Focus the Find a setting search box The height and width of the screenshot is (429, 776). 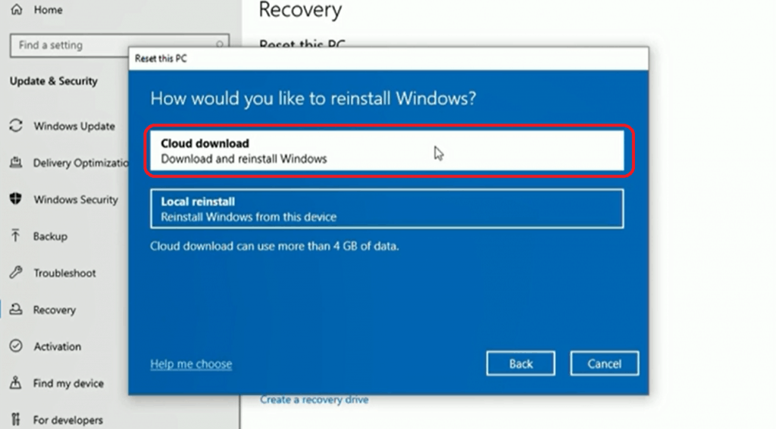click(119, 45)
